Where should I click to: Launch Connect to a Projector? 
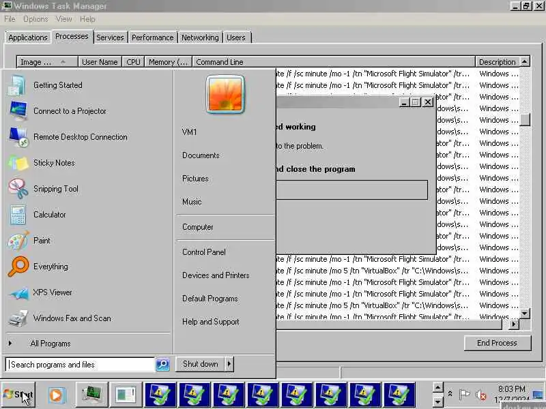70,111
